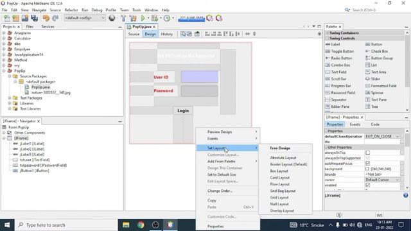Switch to the History view tab
This screenshot has height=231, width=411.
point(167,34)
